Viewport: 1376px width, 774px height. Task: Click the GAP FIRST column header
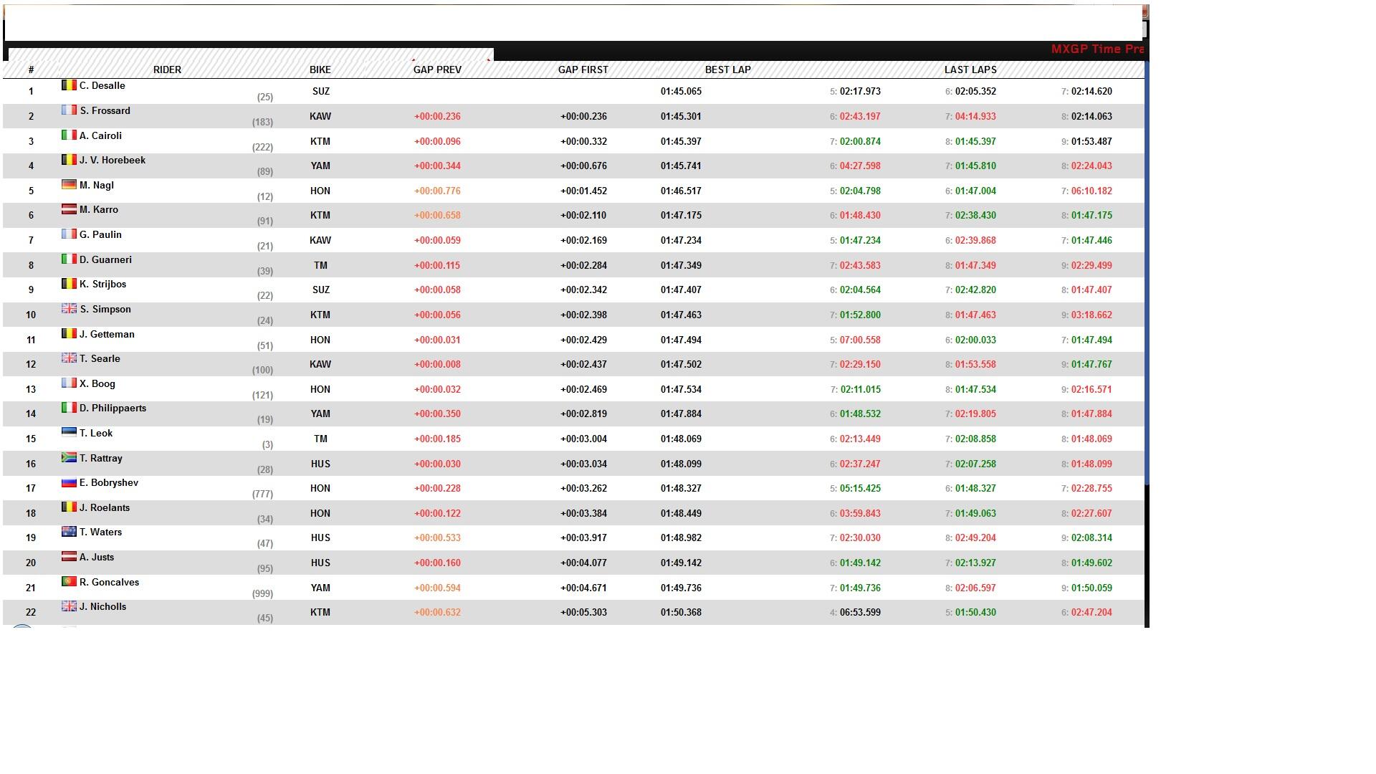[x=583, y=70]
